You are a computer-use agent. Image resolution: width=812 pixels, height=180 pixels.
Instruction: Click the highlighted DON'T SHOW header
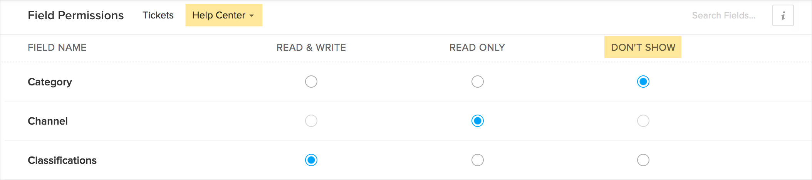[643, 47]
